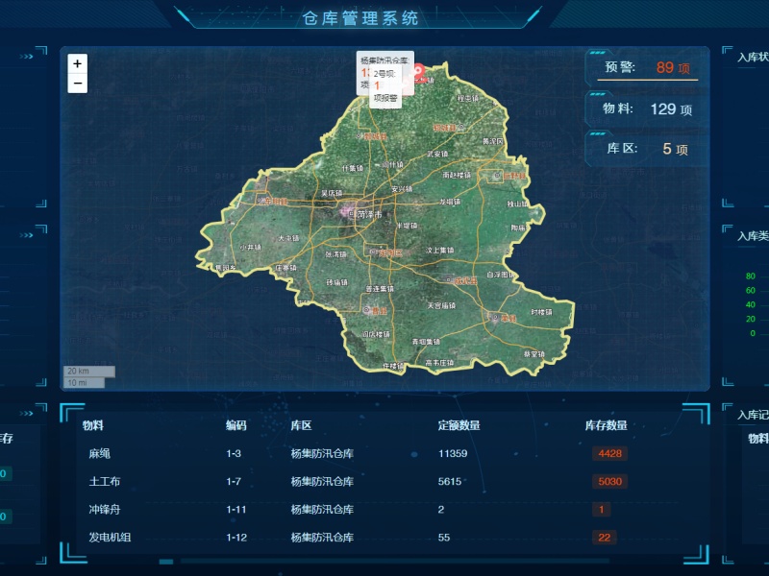Click the 冲锋舟 material entry
Image resolution: width=769 pixels, height=576 pixels.
point(104,509)
